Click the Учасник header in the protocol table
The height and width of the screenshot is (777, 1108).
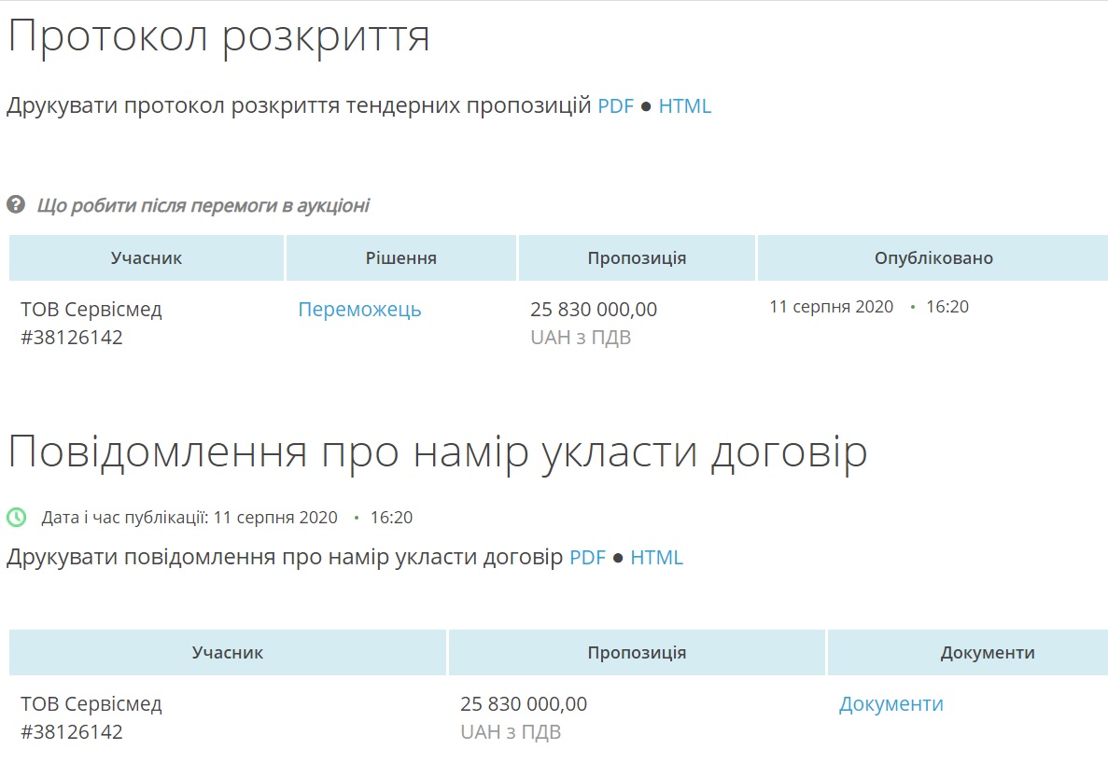[x=147, y=258]
